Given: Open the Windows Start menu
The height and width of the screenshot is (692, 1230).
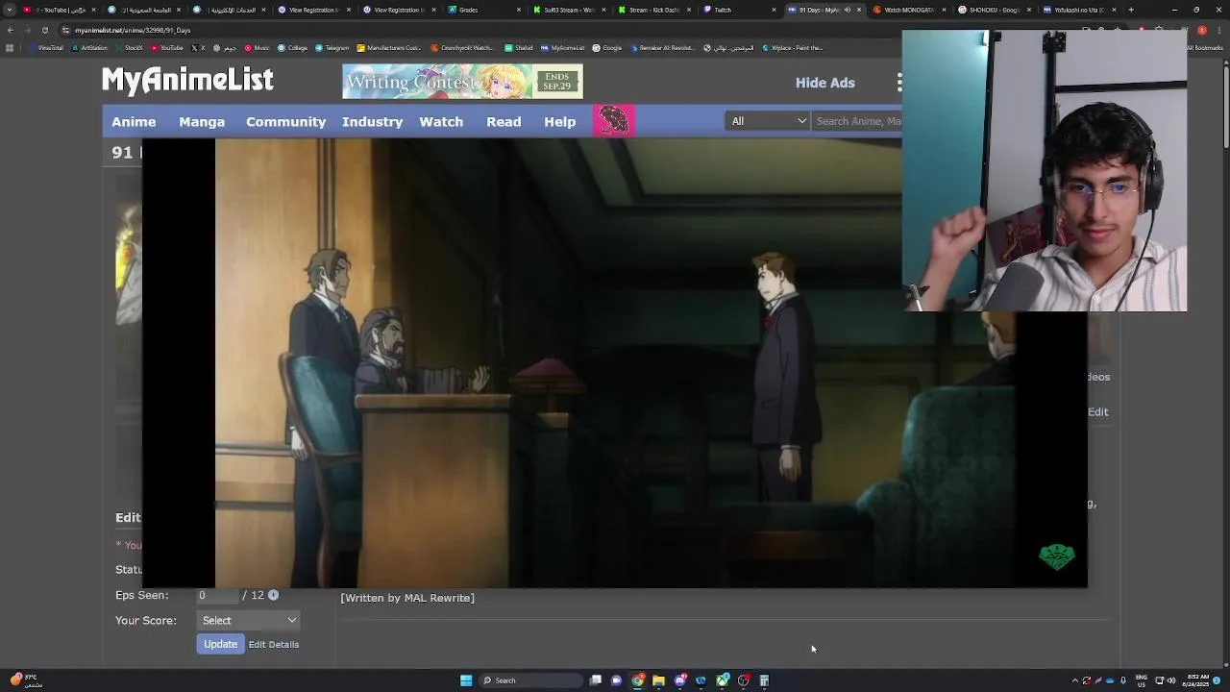Looking at the screenshot, I should [x=466, y=680].
